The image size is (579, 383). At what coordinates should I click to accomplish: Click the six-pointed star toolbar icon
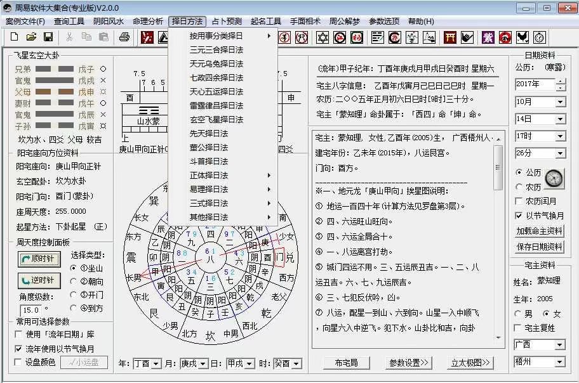pyautogui.click(x=323, y=37)
